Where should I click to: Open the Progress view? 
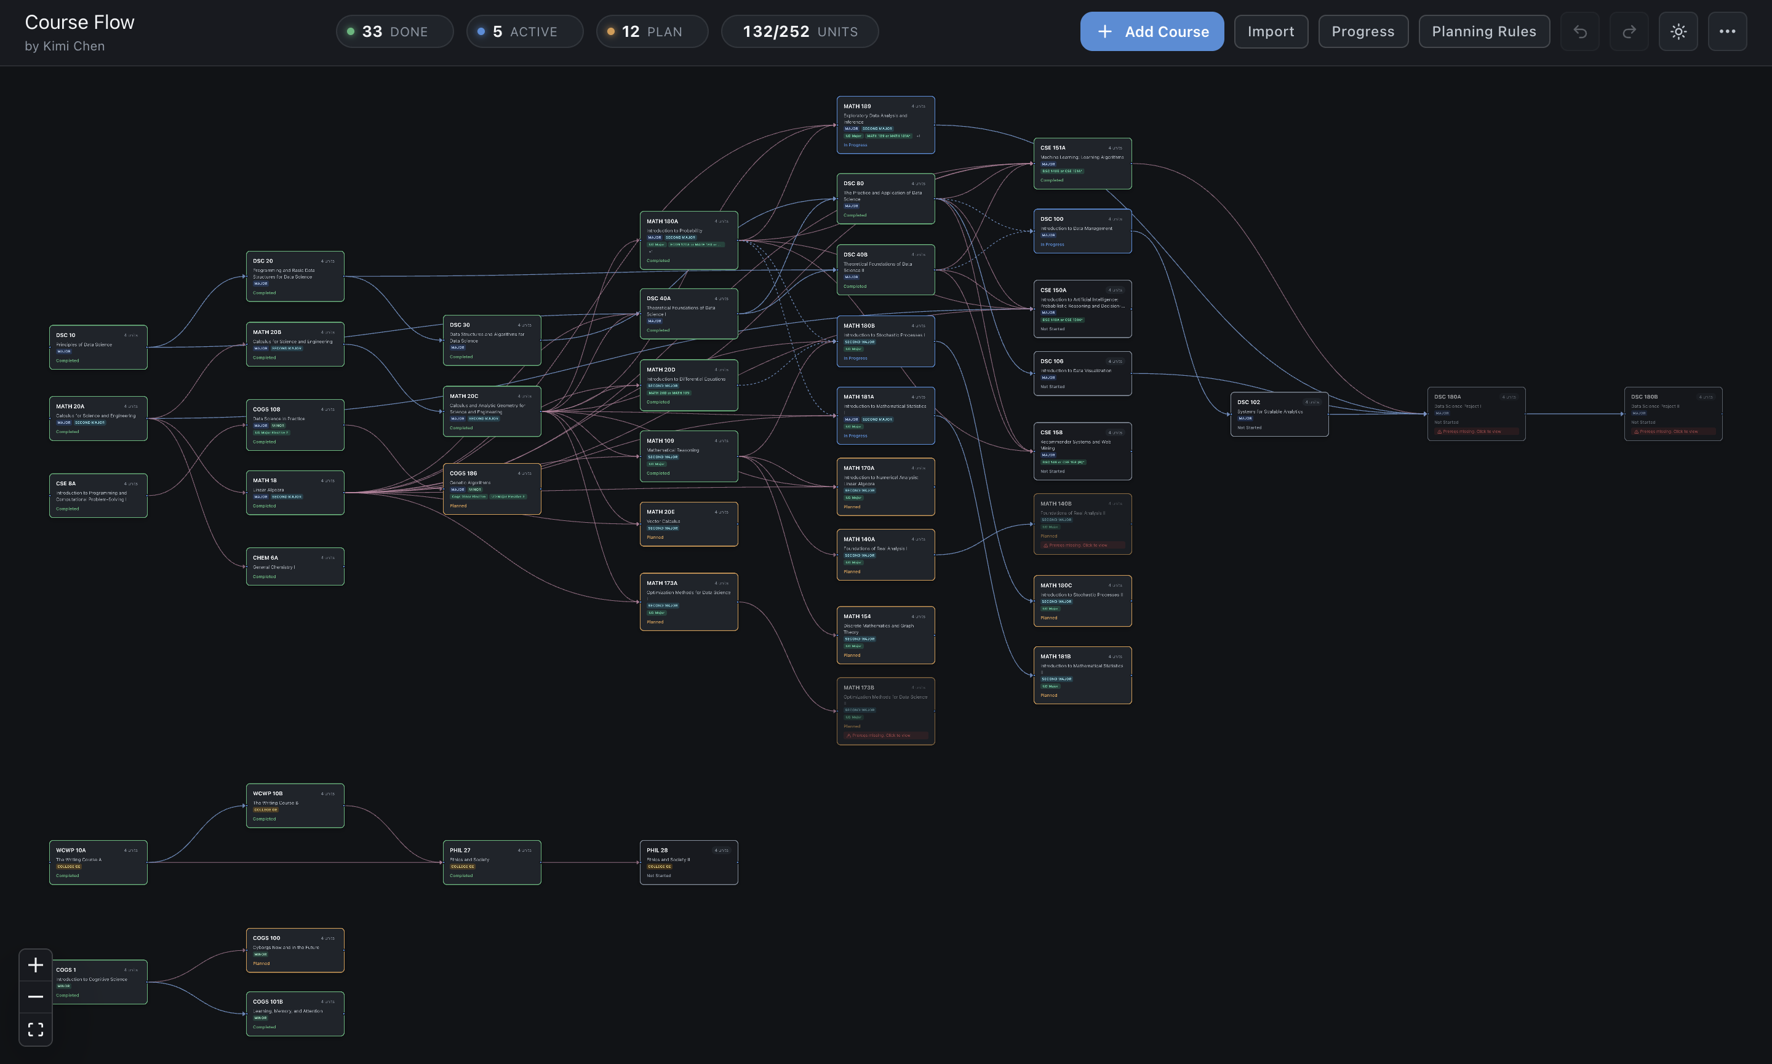click(x=1362, y=31)
